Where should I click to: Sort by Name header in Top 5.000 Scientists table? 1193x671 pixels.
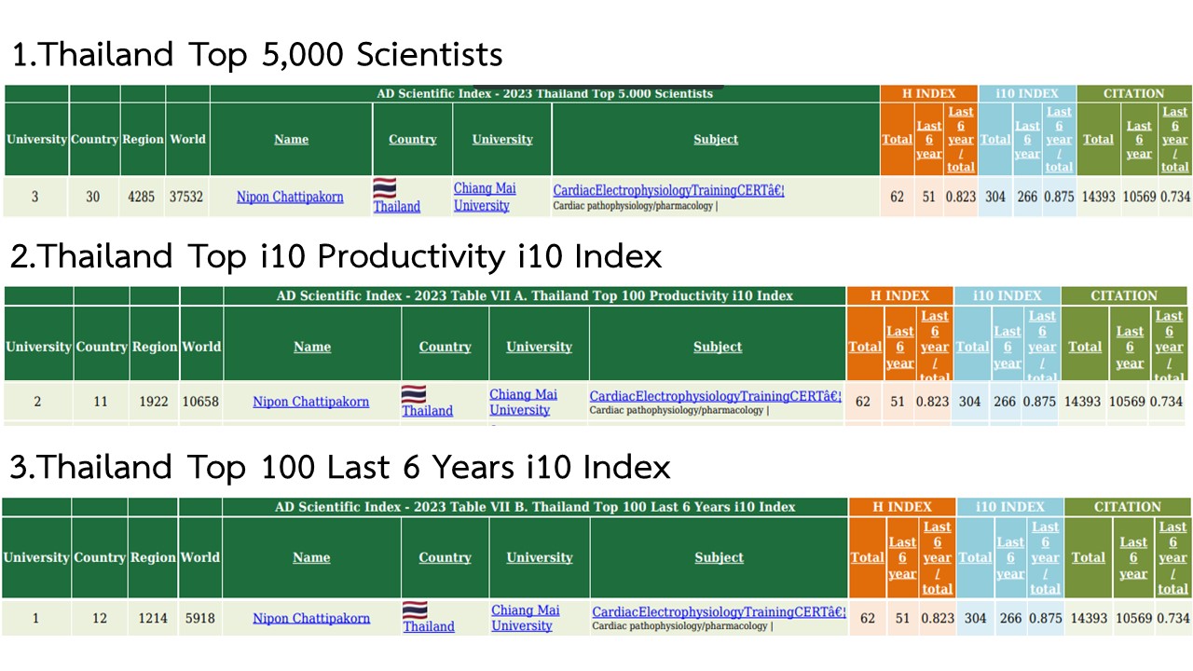(x=291, y=139)
